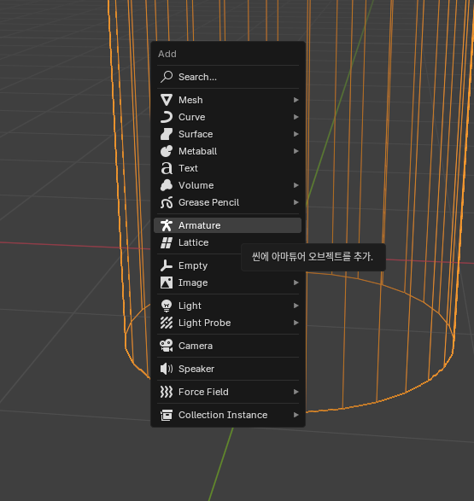Expand the Surface submenu arrow
This screenshot has height=501, width=474.
296,134
